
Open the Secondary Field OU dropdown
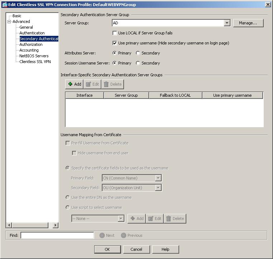tap(158, 188)
